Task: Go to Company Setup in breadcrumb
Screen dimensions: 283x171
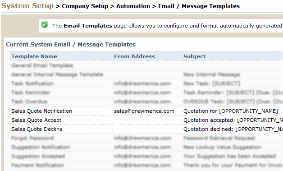Action: (x=85, y=6)
